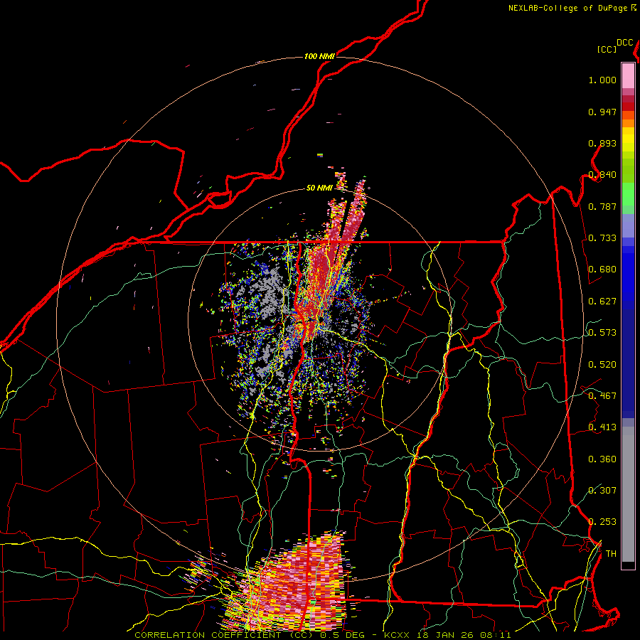The height and width of the screenshot is (640, 640).
Task: Click the 0.467 scale value
Action: 602,396
